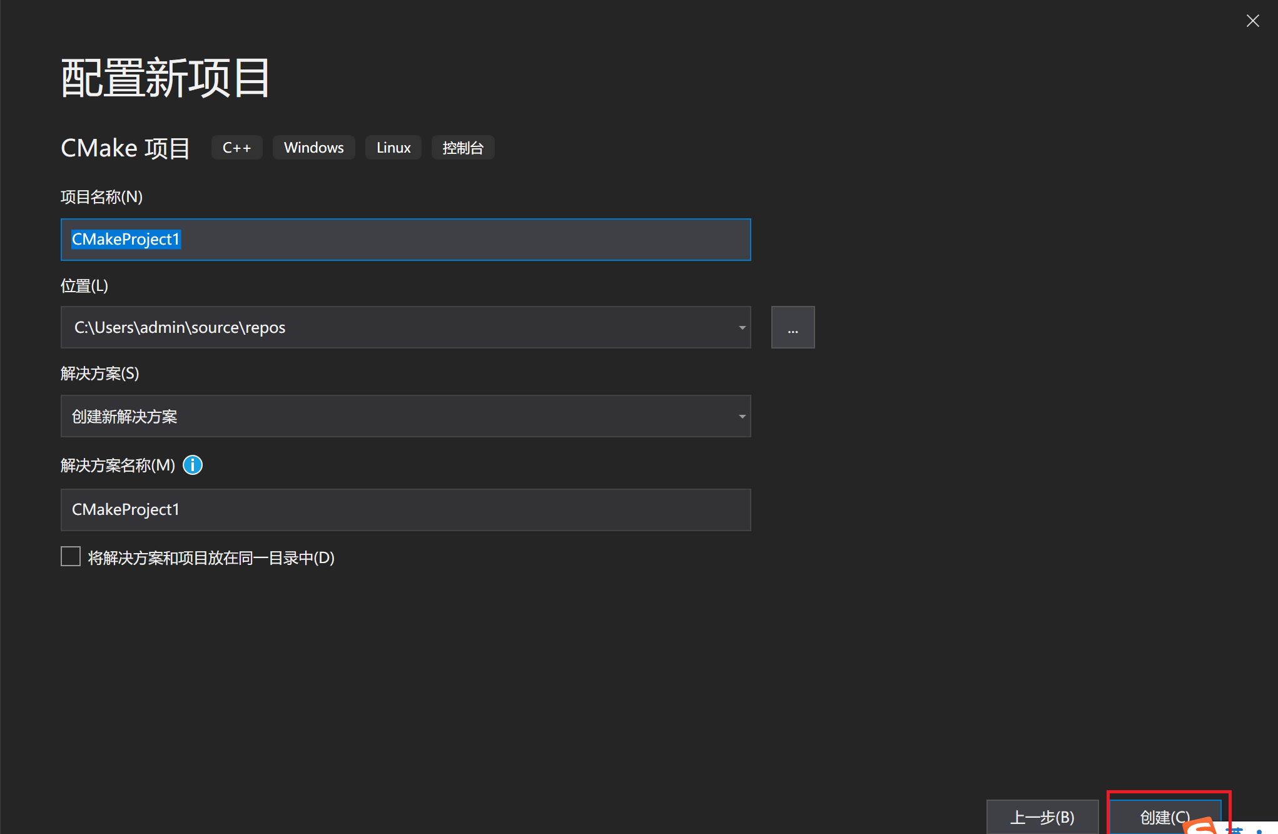Viewport: 1278px width, 834px height.
Task: Enable 将解决方案和项目放在同一目录中 checkbox
Action: (71, 556)
